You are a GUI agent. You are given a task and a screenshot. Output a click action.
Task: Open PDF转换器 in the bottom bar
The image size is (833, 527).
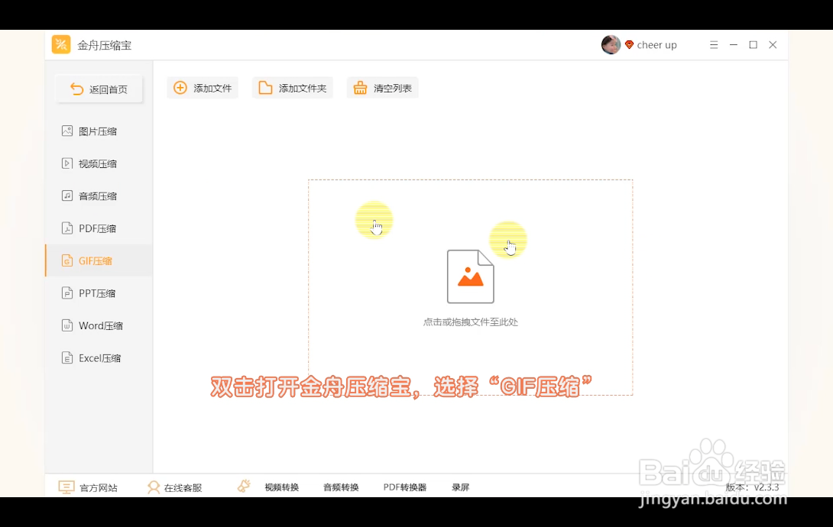coord(405,487)
